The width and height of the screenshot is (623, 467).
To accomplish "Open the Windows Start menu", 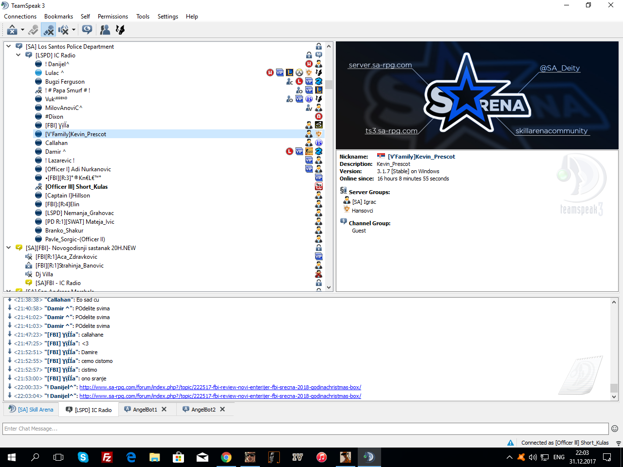I will (x=12, y=457).
